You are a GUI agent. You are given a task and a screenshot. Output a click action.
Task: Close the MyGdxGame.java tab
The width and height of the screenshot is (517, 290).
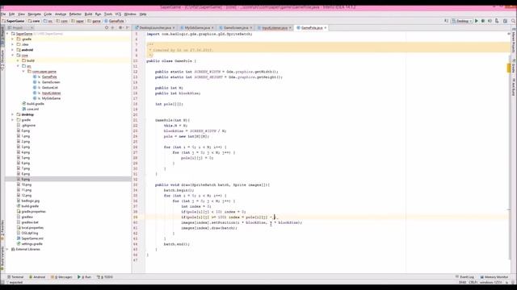[212, 28]
